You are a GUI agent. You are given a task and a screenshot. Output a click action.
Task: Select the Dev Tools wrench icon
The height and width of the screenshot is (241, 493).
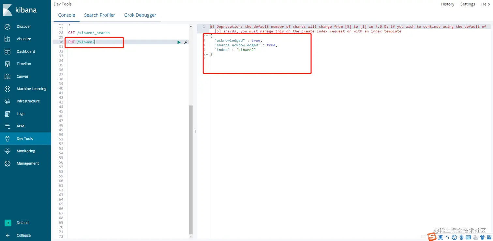(7, 138)
